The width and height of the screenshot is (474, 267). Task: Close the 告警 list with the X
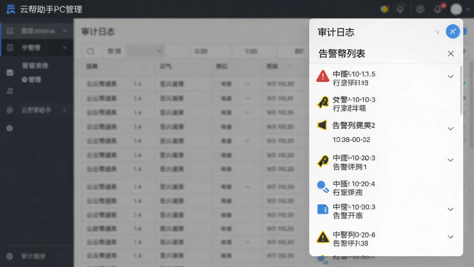[x=451, y=54]
